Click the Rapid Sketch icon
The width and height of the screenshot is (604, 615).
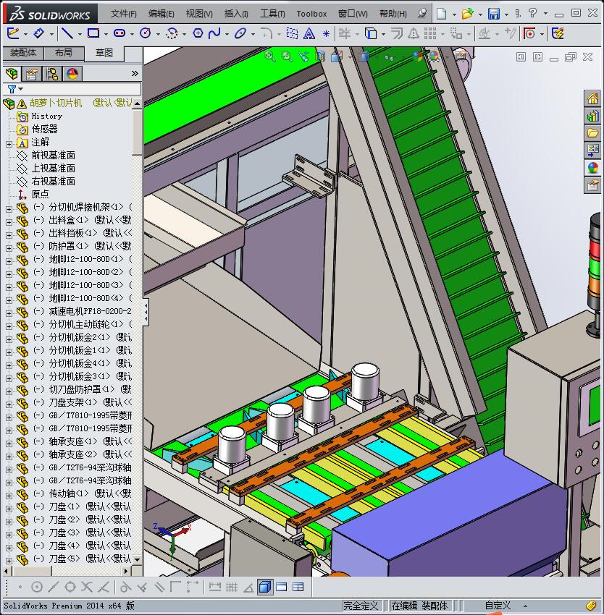[558, 33]
